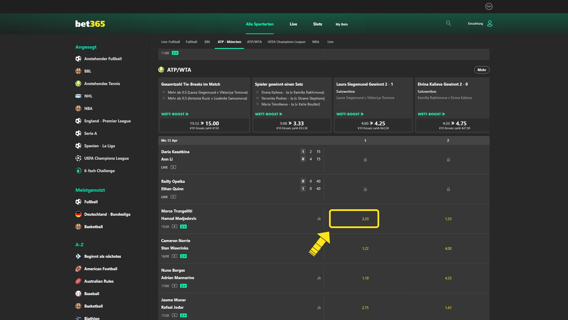Select the NHL icon in the sidebar

pos(78,96)
